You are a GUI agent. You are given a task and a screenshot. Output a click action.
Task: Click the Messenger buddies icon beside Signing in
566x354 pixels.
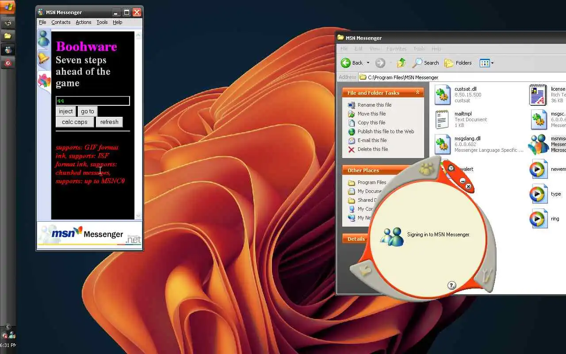point(392,237)
